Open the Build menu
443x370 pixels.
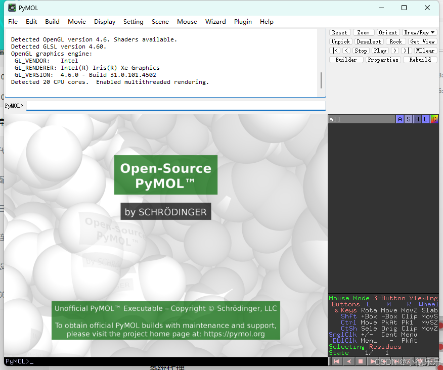point(52,22)
